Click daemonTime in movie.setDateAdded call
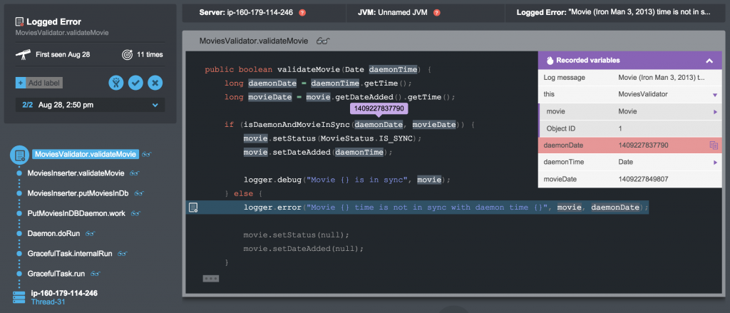This screenshot has width=730, height=313. pos(359,153)
